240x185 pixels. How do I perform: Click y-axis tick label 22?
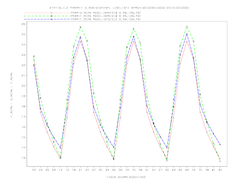pos(23,65)
